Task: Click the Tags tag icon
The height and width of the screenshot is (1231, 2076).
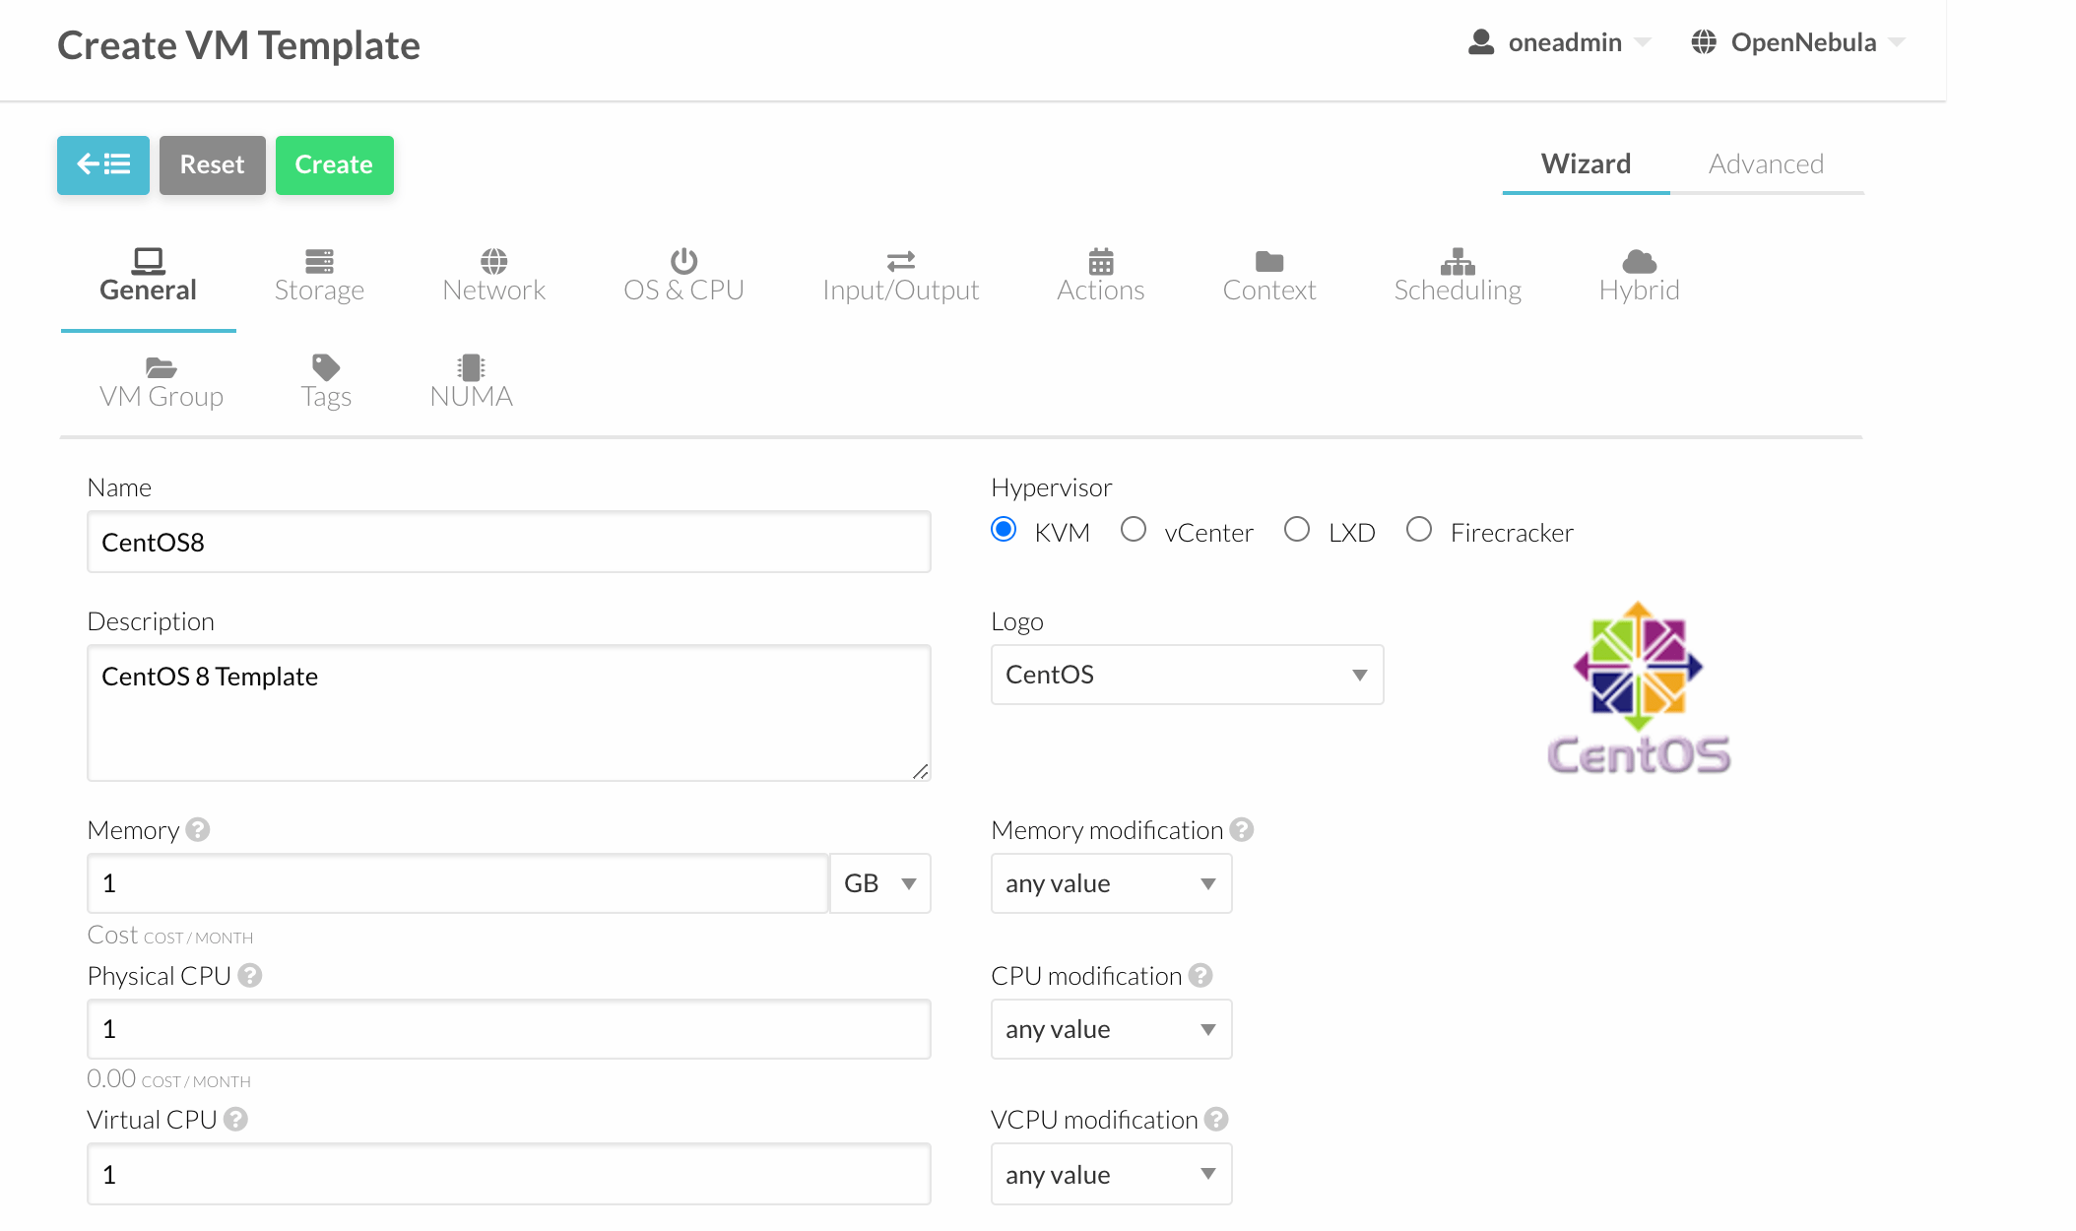Action: point(326,367)
